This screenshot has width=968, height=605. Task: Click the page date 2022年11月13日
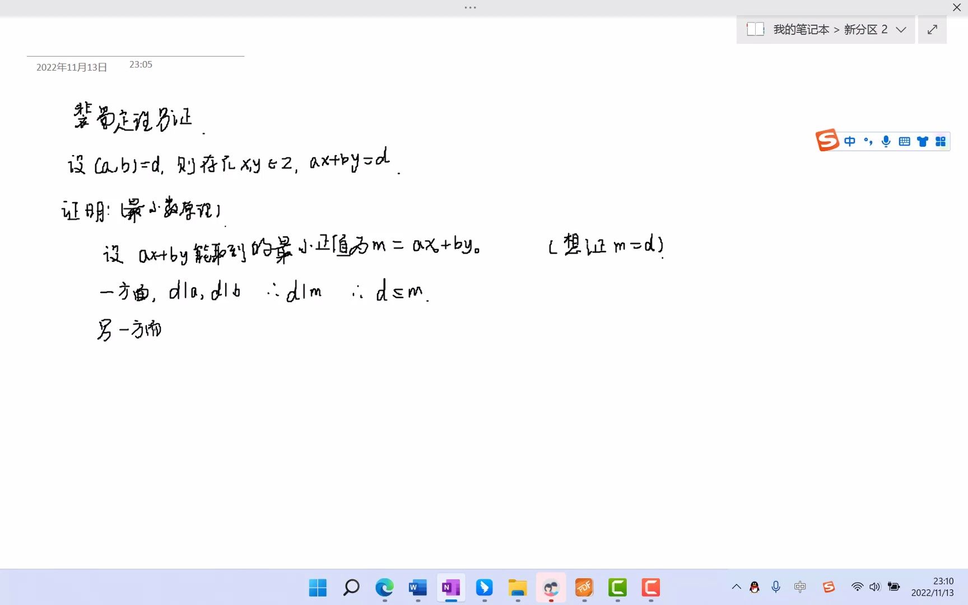72,67
